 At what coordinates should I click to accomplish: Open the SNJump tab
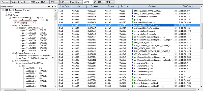click(x=35, y=2)
